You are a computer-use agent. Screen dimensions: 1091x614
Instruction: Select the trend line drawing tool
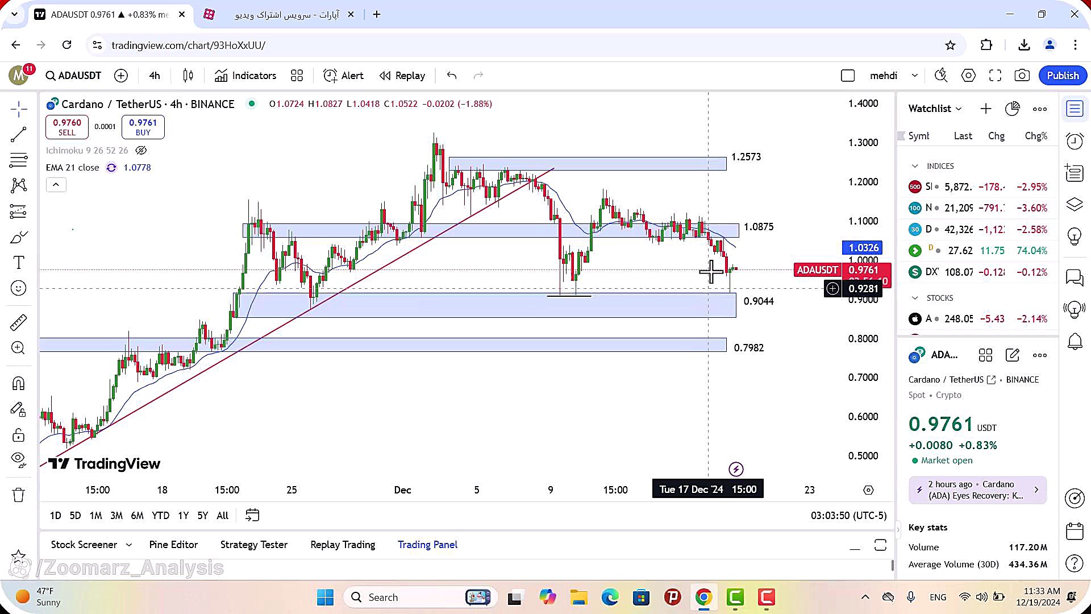point(19,134)
